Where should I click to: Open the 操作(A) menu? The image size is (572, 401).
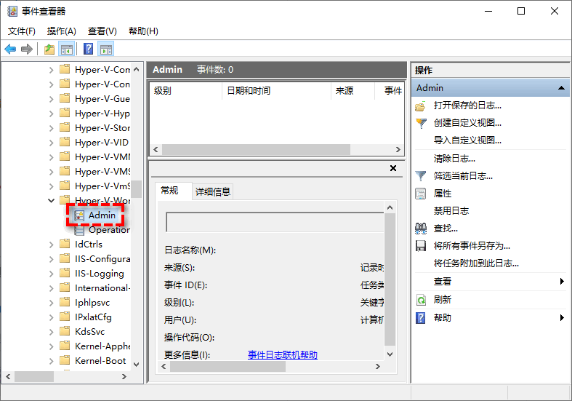[61, 31]
